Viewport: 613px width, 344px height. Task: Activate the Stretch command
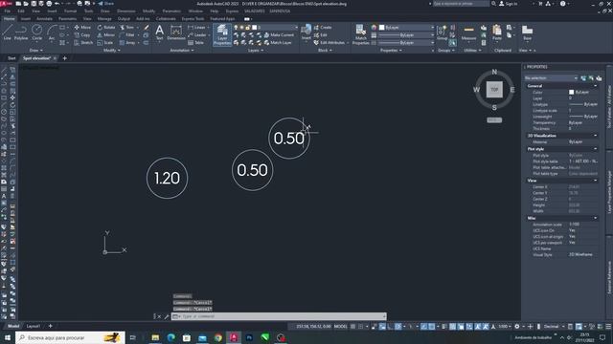point(83,42)
